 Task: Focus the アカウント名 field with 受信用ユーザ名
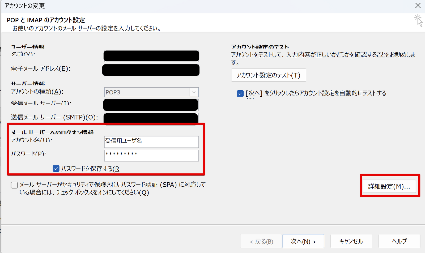(151, 142)
